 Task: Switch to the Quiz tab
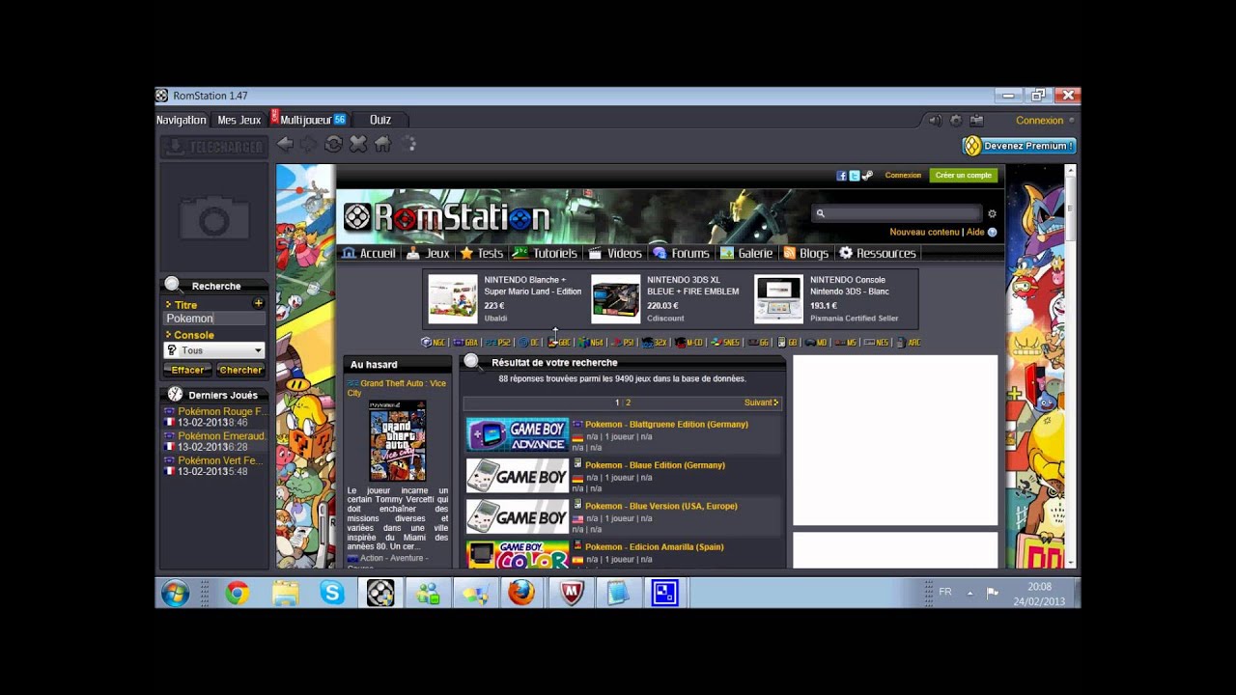pos(380,120)
